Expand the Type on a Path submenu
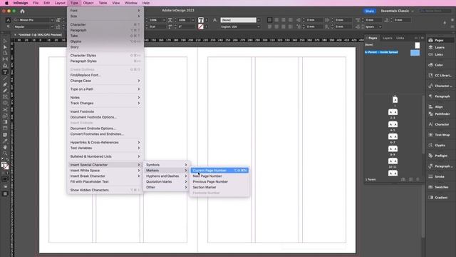 pos(105,89)
